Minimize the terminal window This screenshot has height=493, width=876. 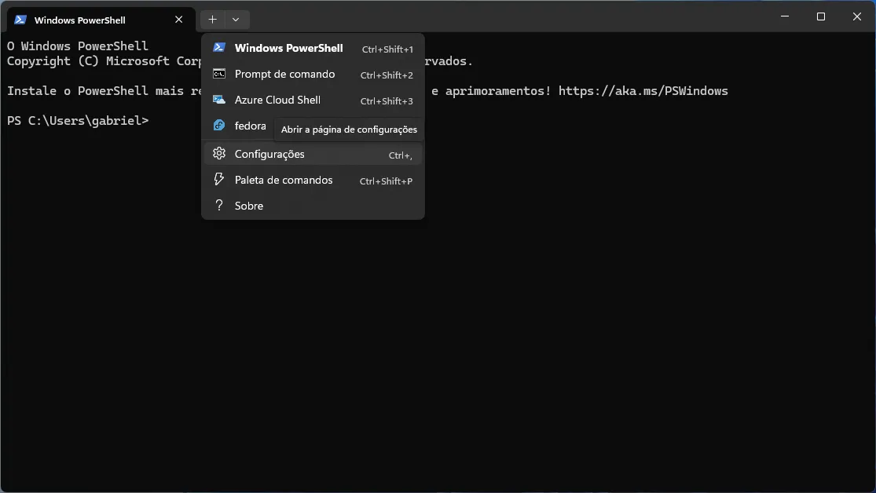(x=785, y=16)
